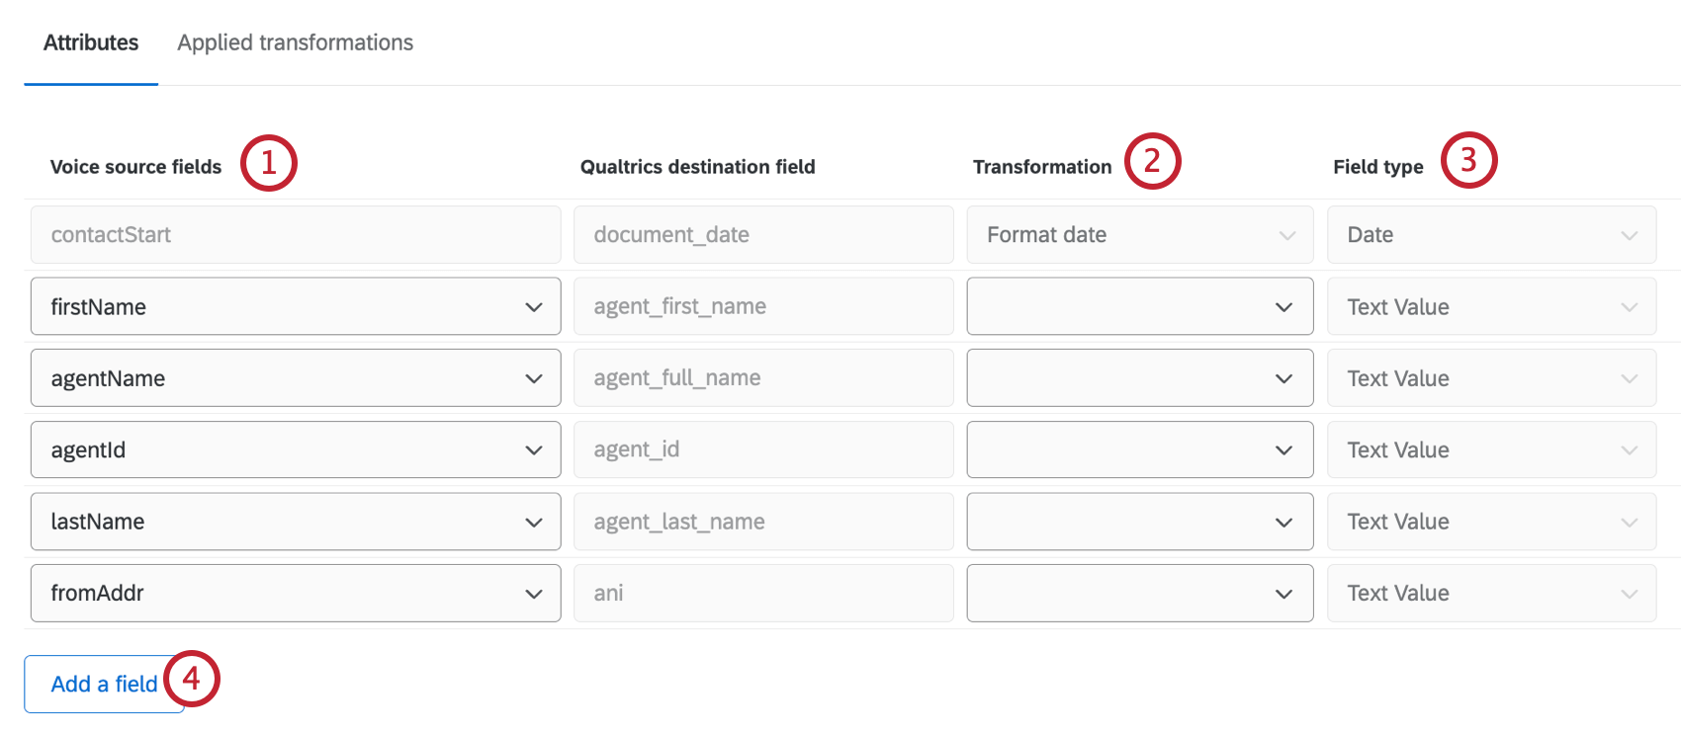Viewport: 1681px width, 733px height.
Task: Open the firstName source field dropdown
Action: coord(295,306)
